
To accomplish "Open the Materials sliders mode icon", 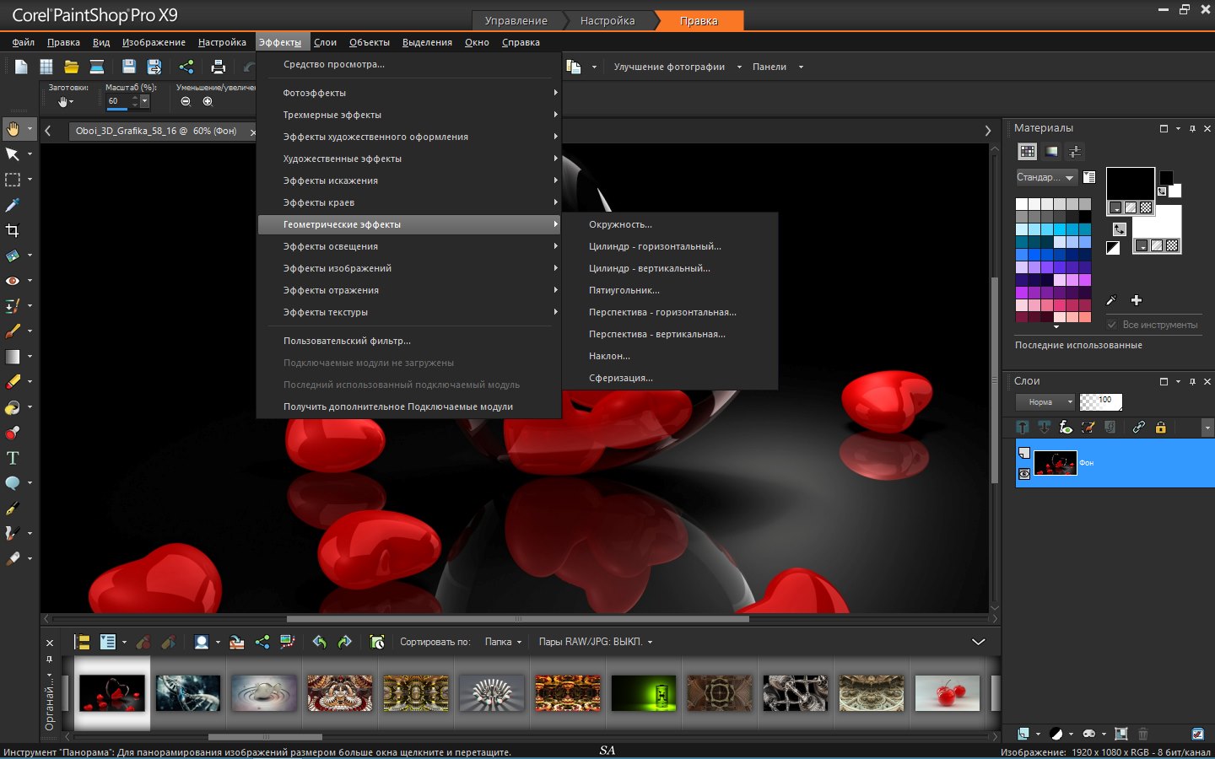I will (x=1075, y=152).
